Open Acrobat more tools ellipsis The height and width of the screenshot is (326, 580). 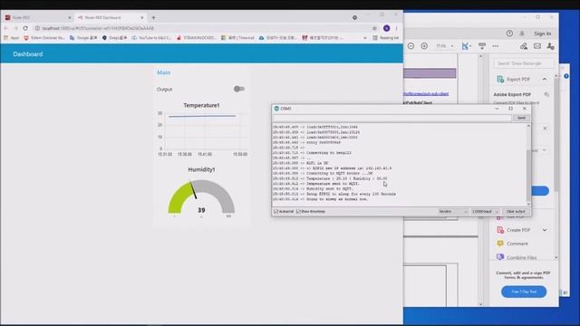pyautogui.click(x=496, y=46)
